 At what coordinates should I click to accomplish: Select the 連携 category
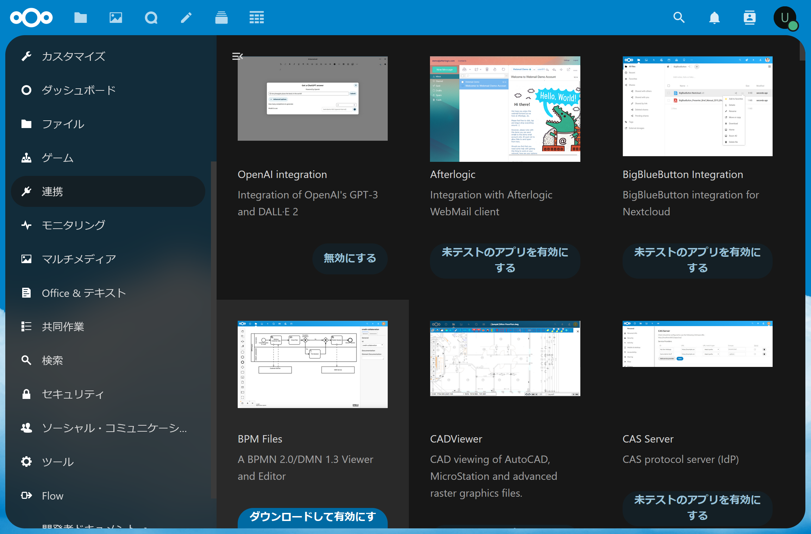(x=108, y=191)
